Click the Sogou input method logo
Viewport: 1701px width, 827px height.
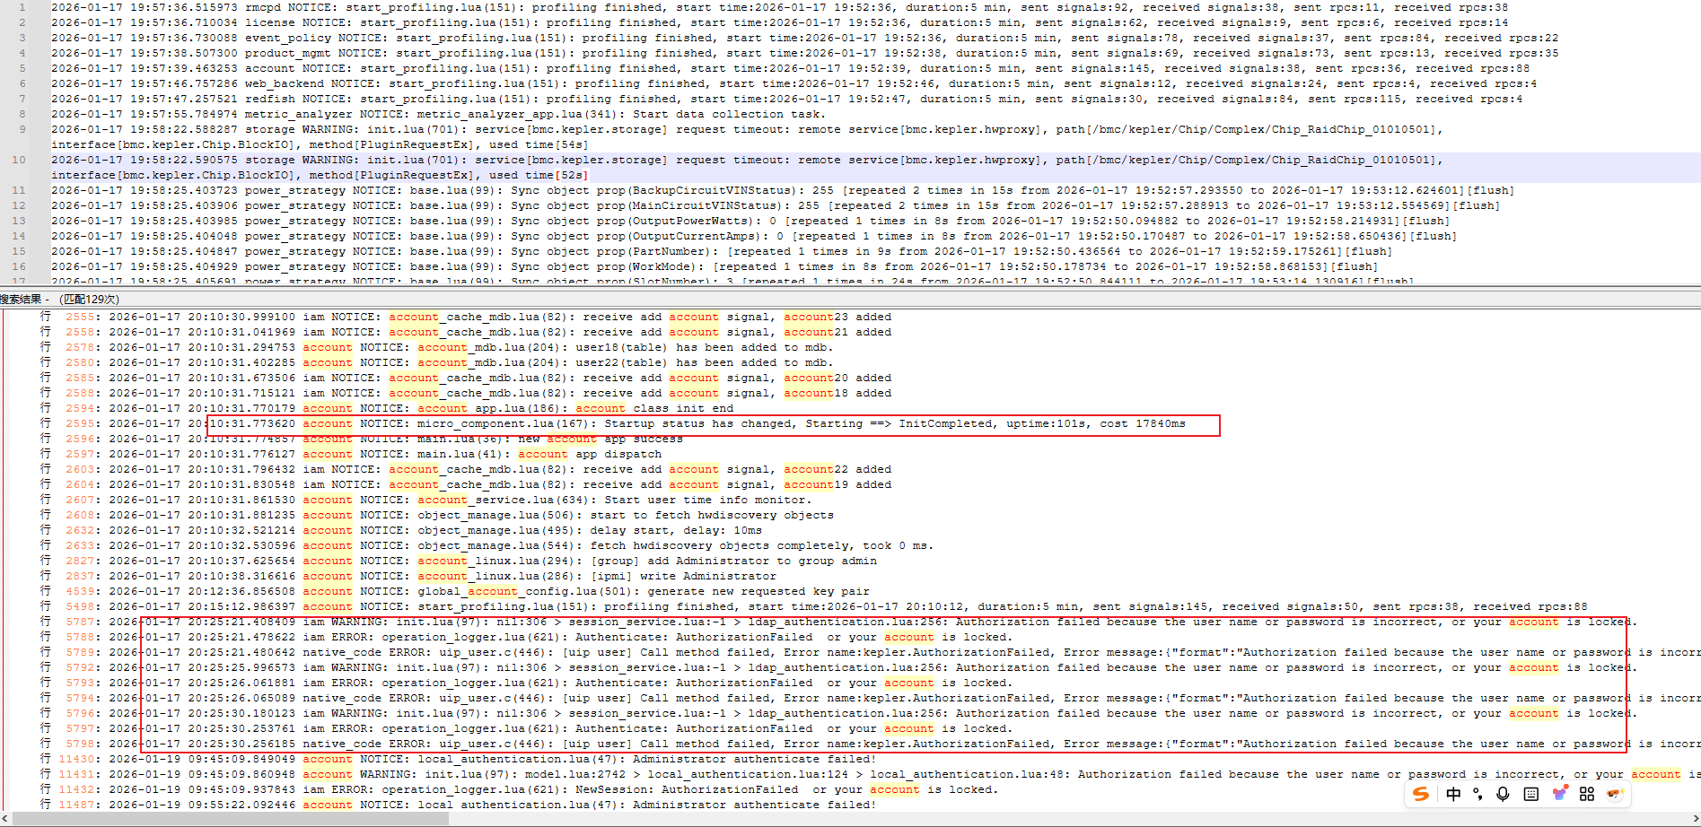(1421, 794)
